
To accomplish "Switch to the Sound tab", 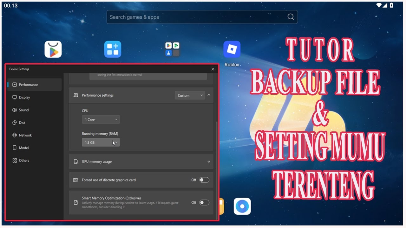I will [x=35, y=110].
